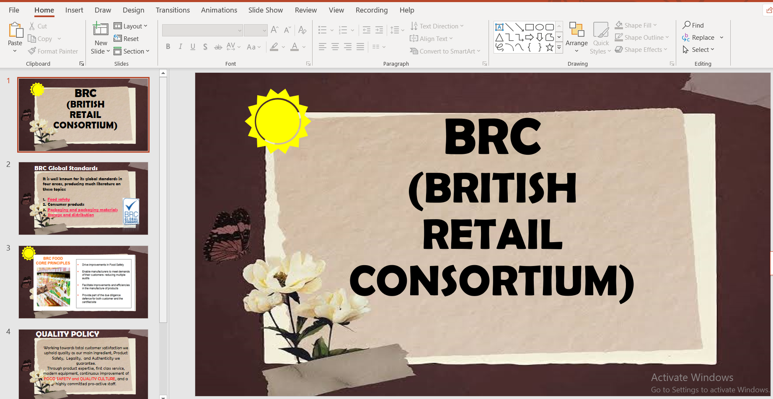Screen dimensions: 773x399
Task: Open the font size combo box
Action: (256, 30)
